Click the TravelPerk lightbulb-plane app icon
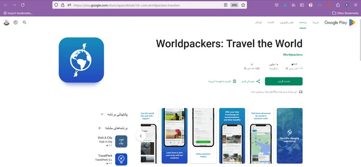This screenshot has height=167, width=361. pos(121,159)
